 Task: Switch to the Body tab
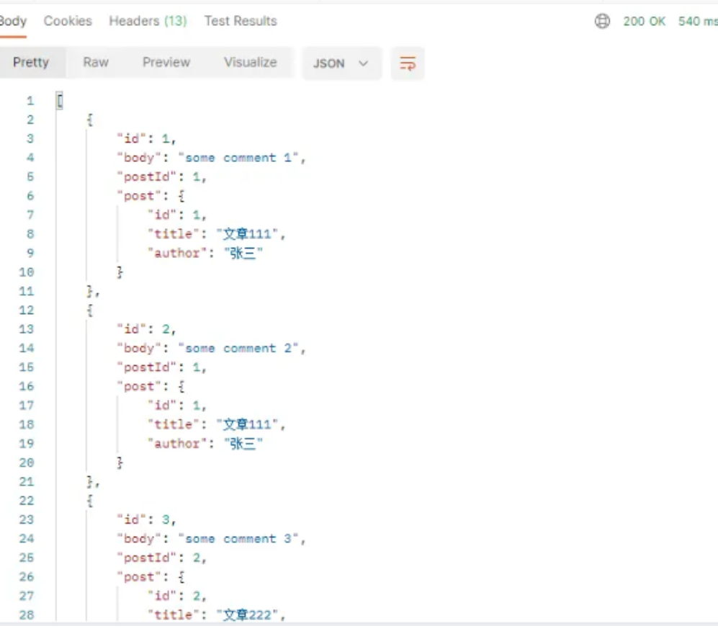[13, 21]
